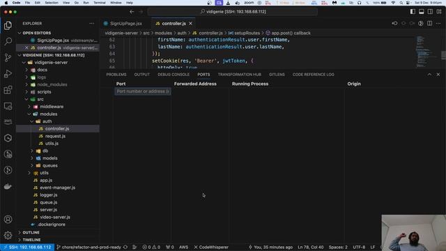Open AWS status bar item
This screenshot has width=446, height=251.
coord(183,248)
